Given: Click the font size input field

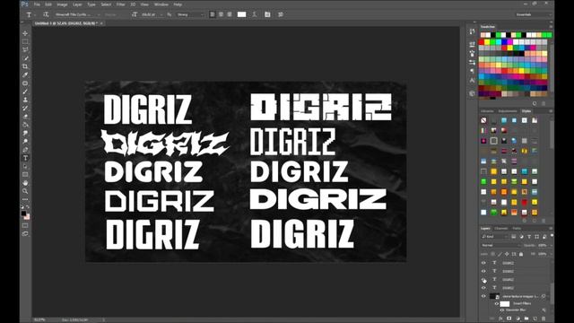Looking at the screenshot, I should coord(150,14).
